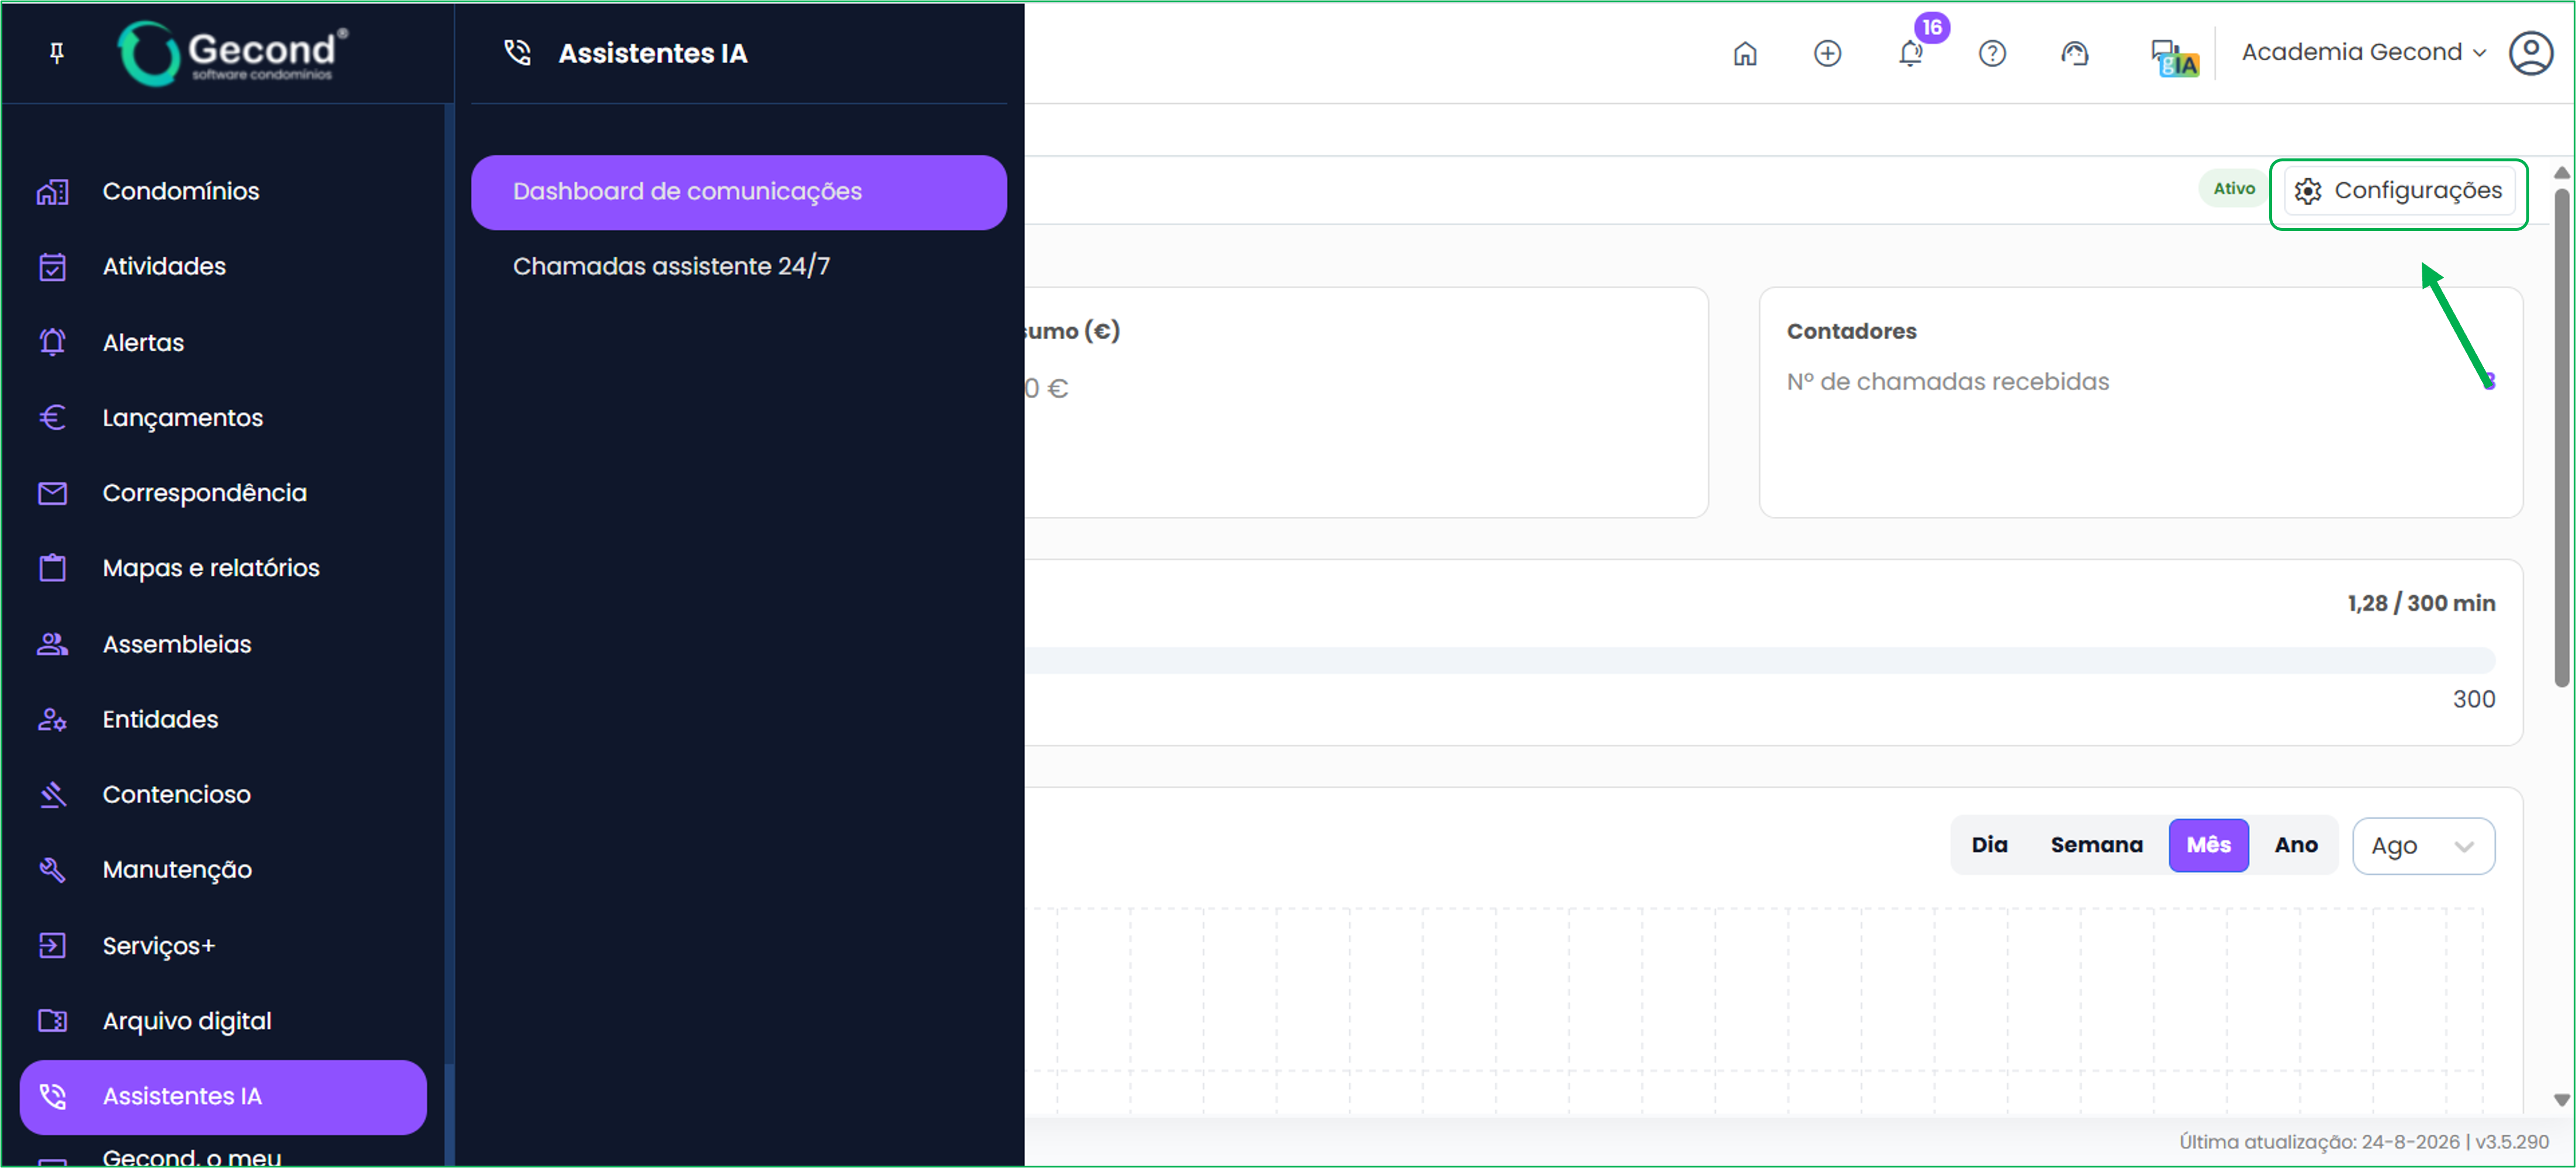This screenshot has width=2576, height=1168.
Task: Open the Arquivo digital menu
Action: click(x=223, y=1020)
